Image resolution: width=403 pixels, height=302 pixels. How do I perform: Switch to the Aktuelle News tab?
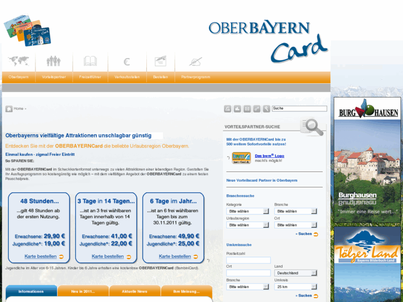135,291
